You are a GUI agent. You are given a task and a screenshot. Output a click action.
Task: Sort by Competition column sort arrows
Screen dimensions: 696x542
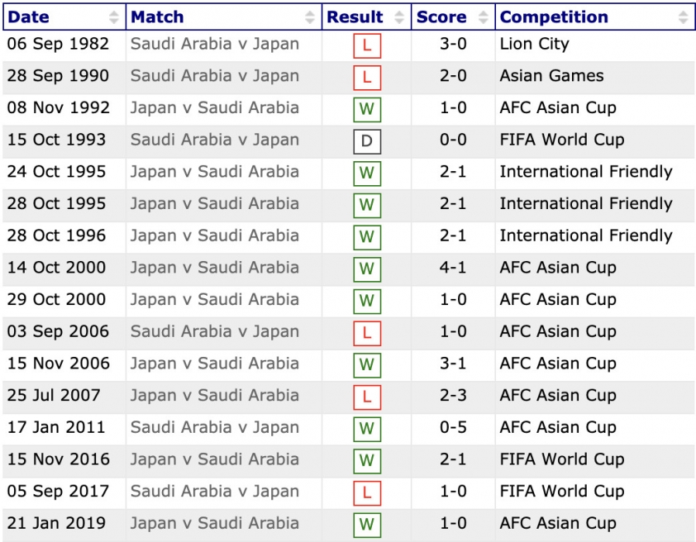(683, 17)
